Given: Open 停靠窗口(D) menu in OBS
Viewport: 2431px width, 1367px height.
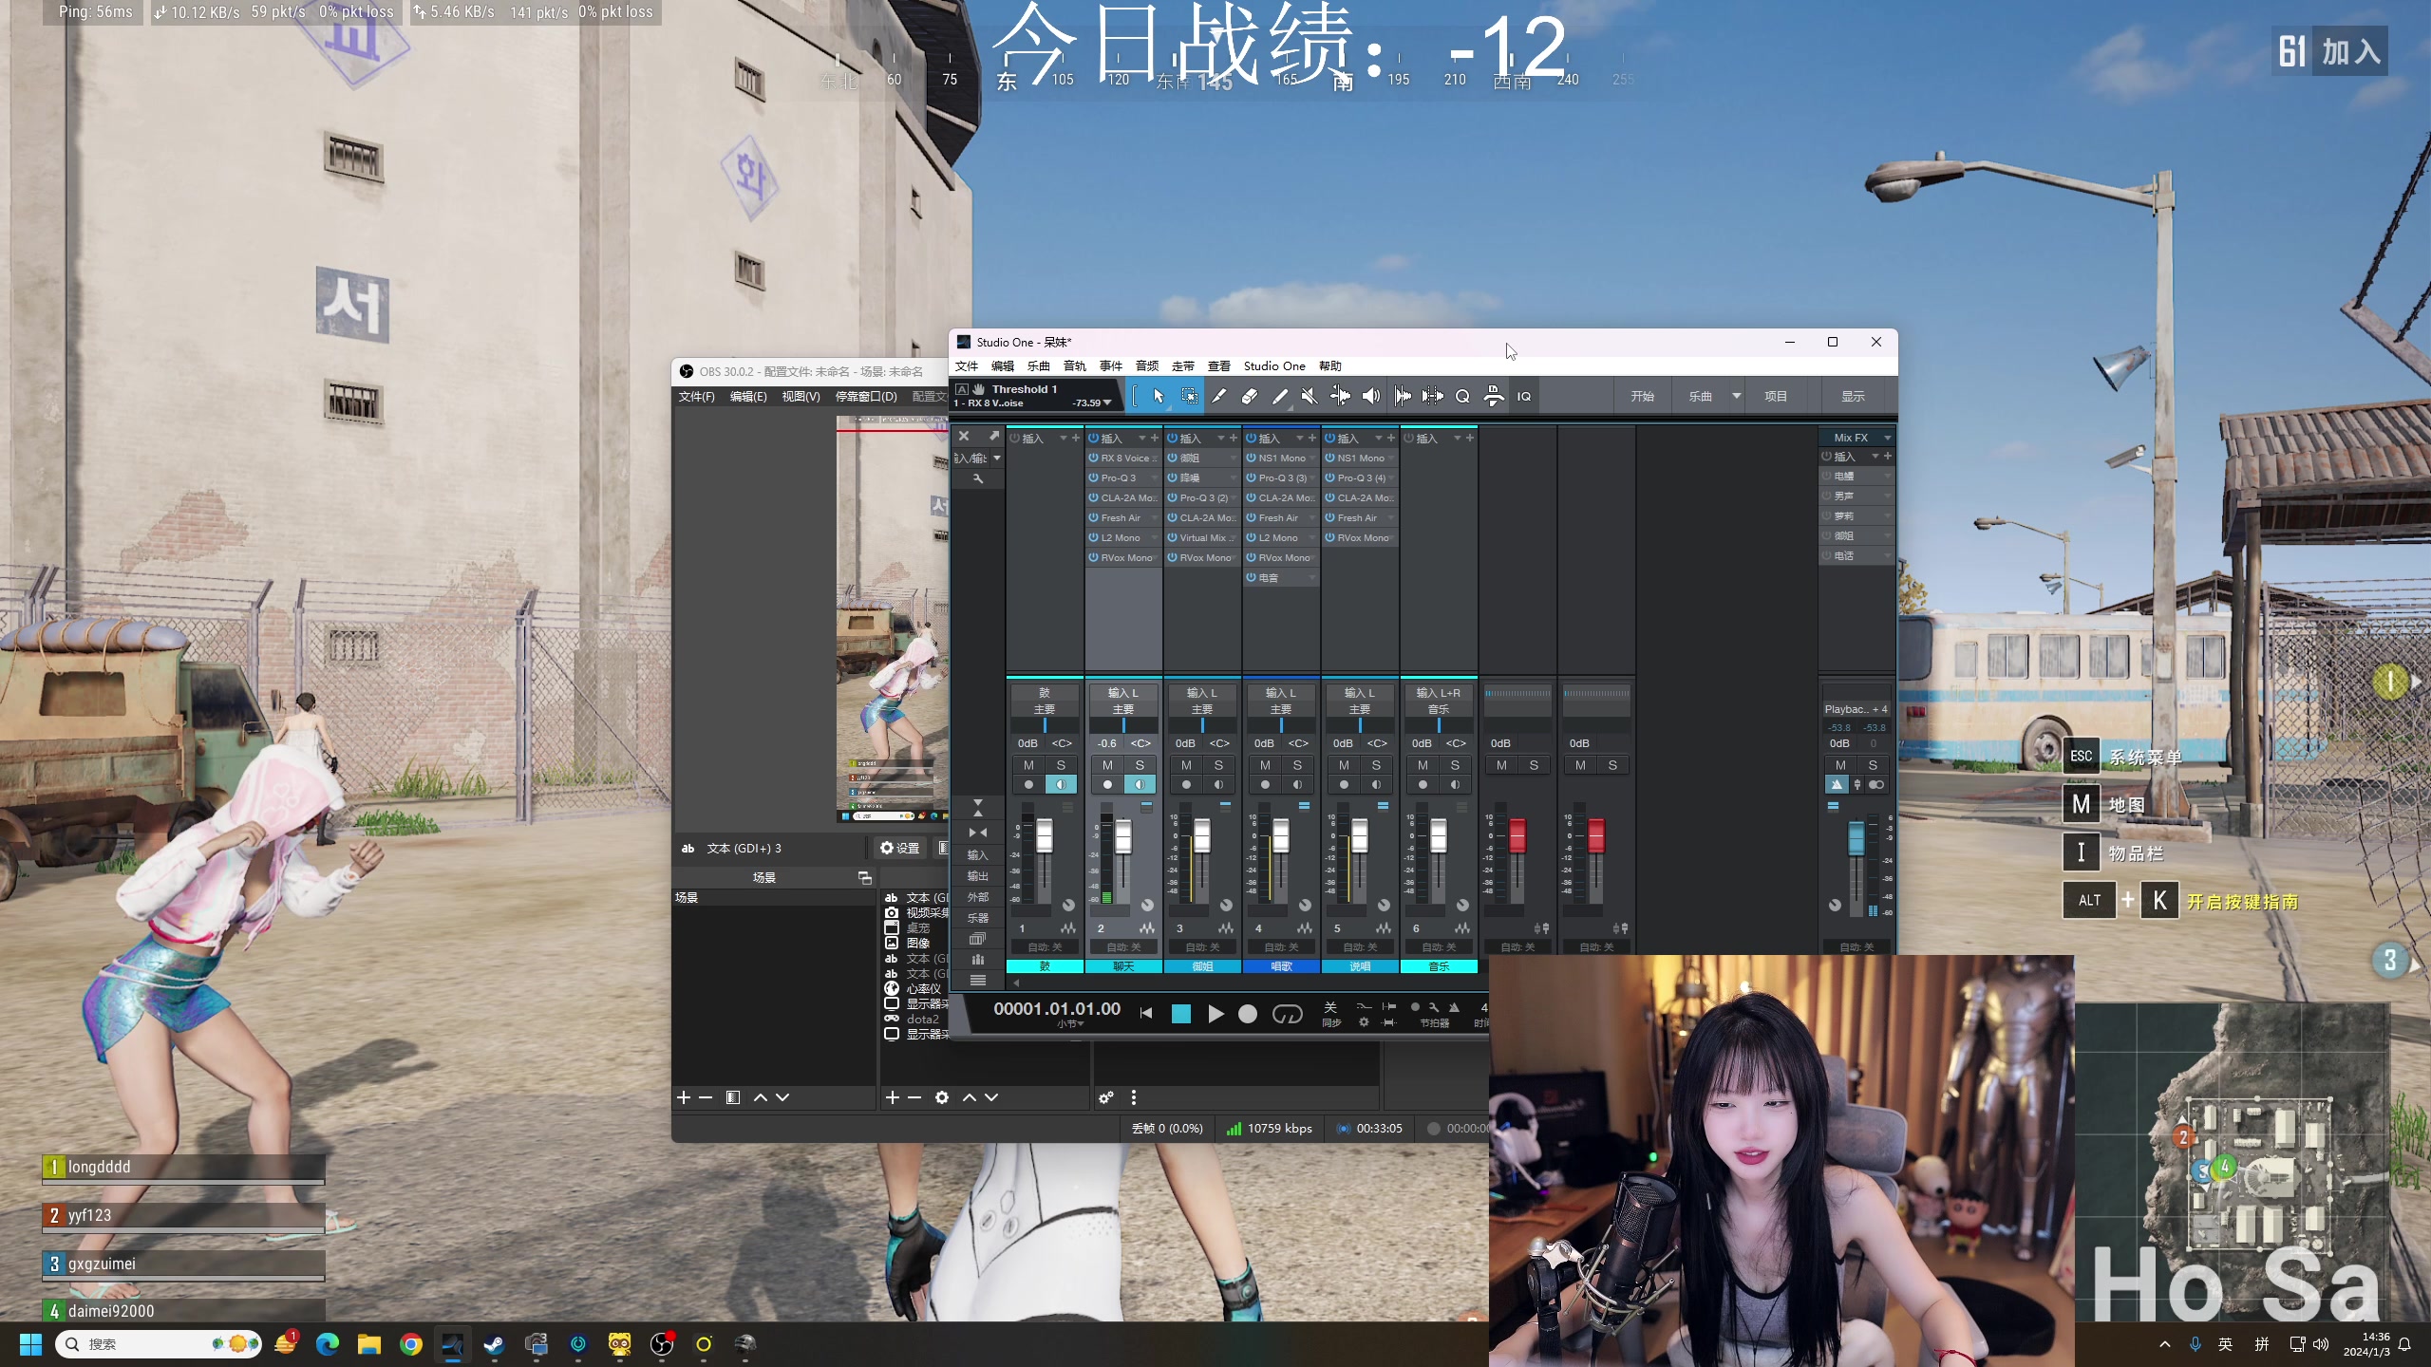Looking at the screenshot, I should (866, 397).
